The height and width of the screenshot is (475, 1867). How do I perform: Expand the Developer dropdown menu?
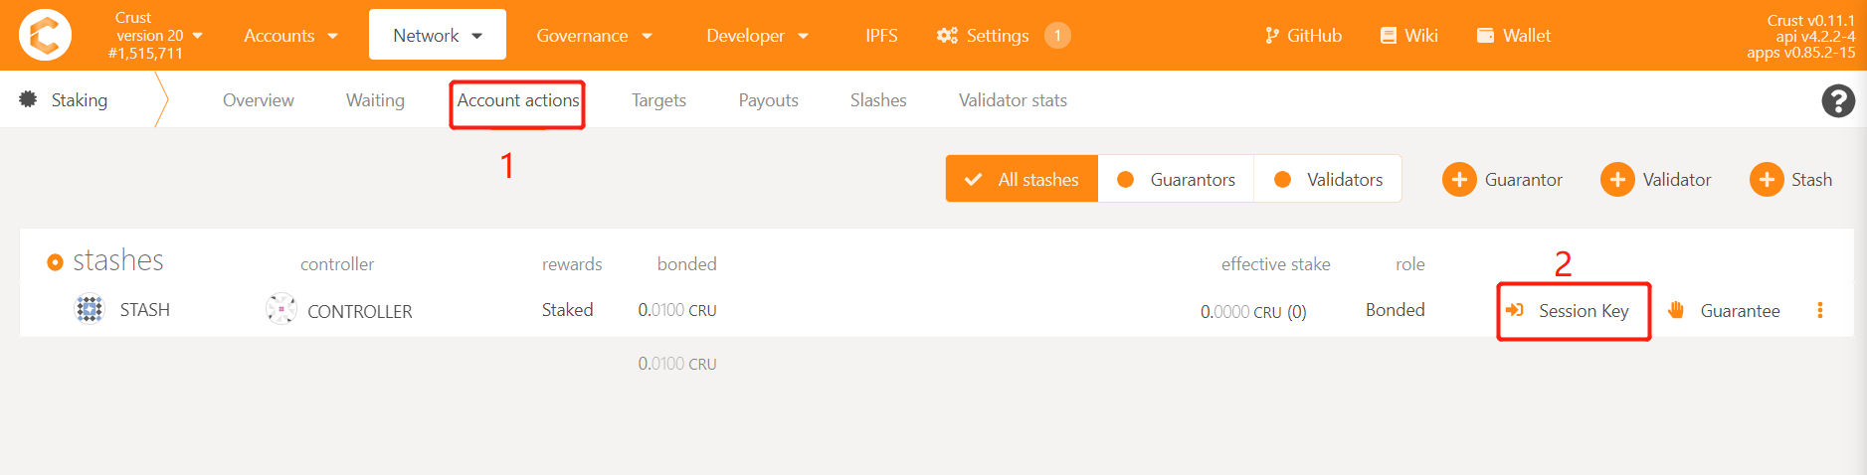click(757, 36)
